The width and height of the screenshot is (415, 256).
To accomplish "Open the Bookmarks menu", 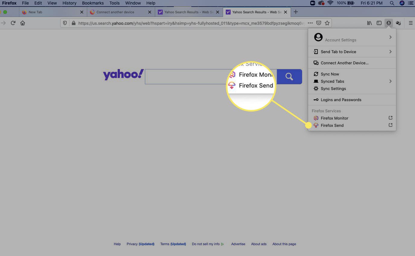I will point(93,3).
